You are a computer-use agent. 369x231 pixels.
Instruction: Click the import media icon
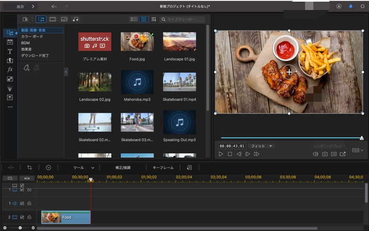pyautogui.click(x=25, y=19)
